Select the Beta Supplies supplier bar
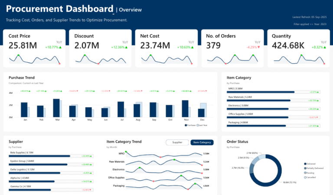333x195 pixels. pyautogui.click(x=39, y=156)
